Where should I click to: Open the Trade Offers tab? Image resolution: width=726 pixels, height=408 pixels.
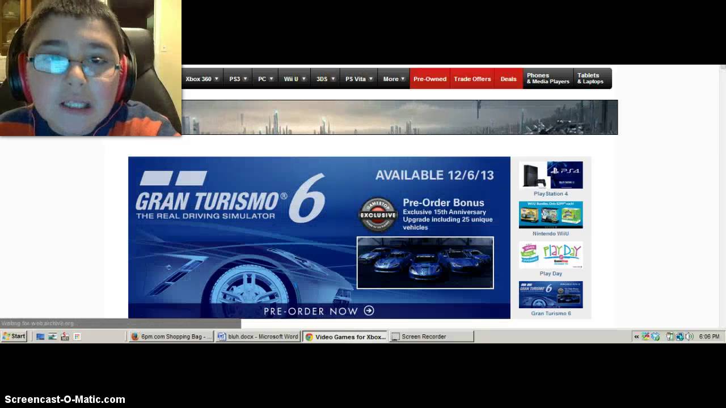(472, 79)
